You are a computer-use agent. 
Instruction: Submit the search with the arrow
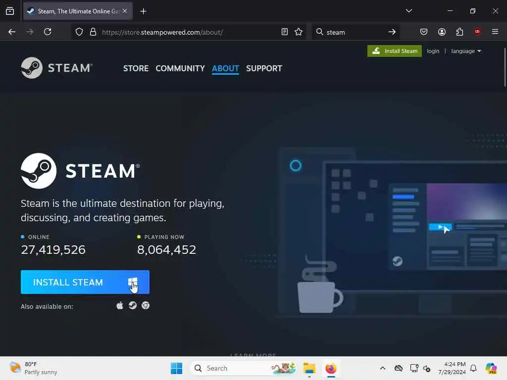tap(392, 32)
